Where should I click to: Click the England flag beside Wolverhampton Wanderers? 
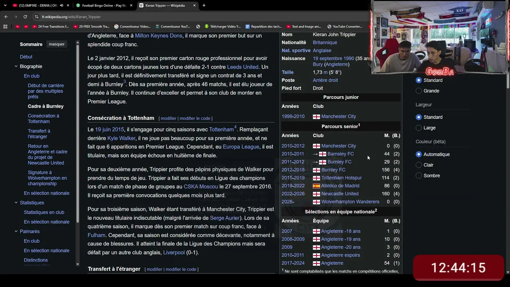point(316,202)
